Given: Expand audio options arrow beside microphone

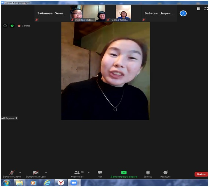Looking at the screenshot, I should (20, 172).
